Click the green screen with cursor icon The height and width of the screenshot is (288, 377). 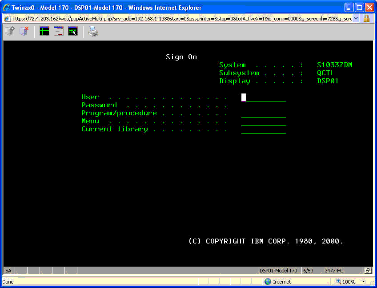click(x=73, y=31)
